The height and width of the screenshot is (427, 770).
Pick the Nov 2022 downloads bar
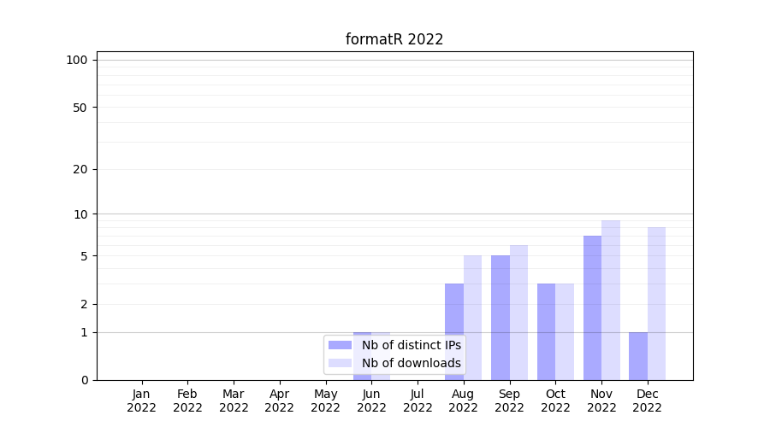[x=611, y=300]
